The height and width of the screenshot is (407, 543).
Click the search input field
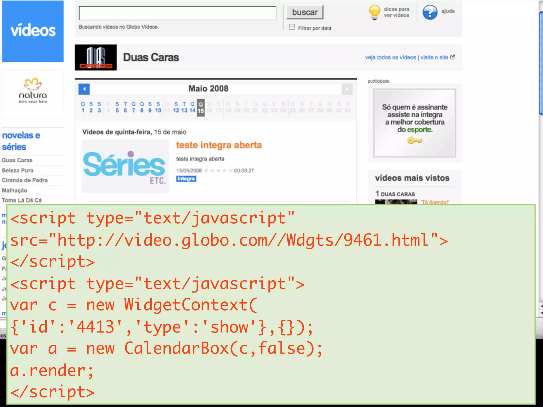[177, 13]
